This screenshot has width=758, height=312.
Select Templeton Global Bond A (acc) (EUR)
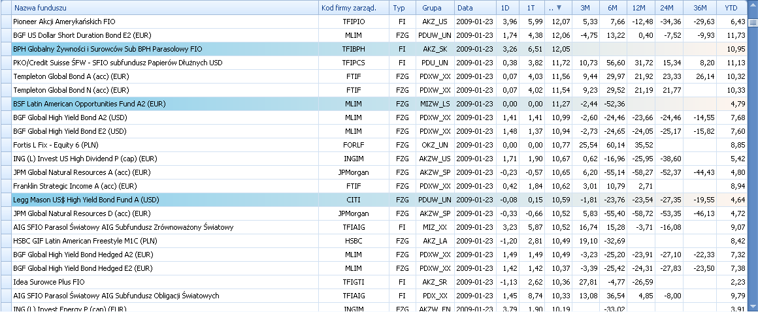[380, 76]
